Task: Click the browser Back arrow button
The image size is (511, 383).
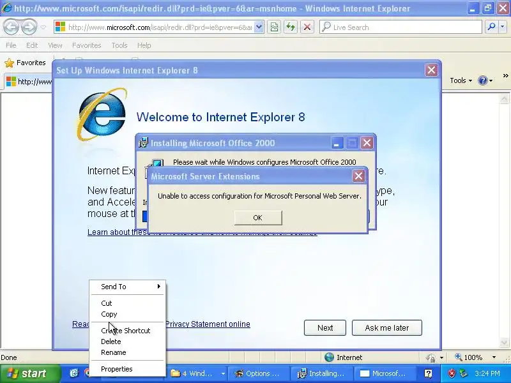Action: pyautogui.click(x=11, y=27)
